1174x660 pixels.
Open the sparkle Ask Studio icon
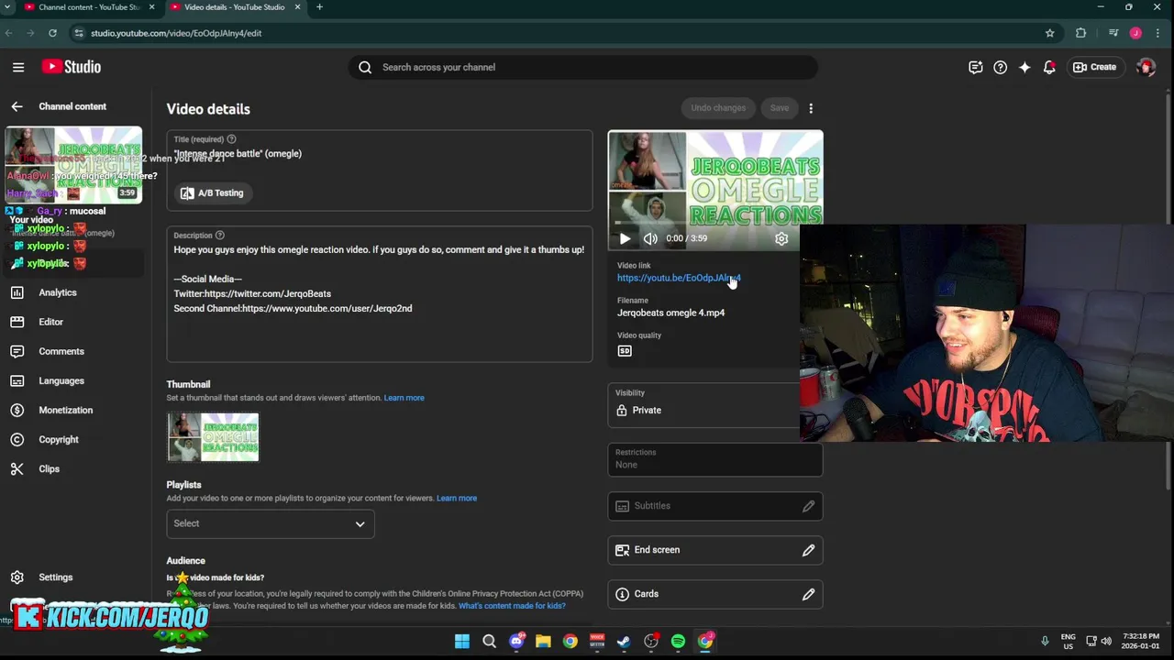[x=1024, y=67]
